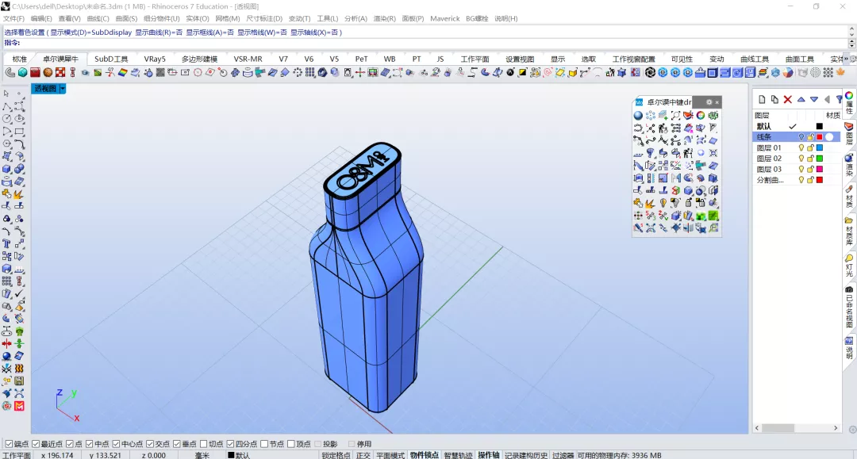Switch to the SubD工具 toolbar tab
857x459 pixels.
coord(111,59)
